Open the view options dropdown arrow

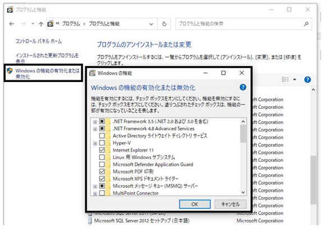[x=295, y=80]
